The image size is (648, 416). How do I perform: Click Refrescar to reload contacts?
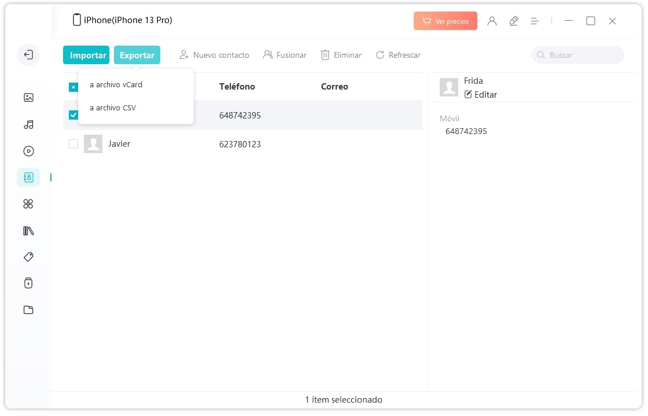click(399, 55)
